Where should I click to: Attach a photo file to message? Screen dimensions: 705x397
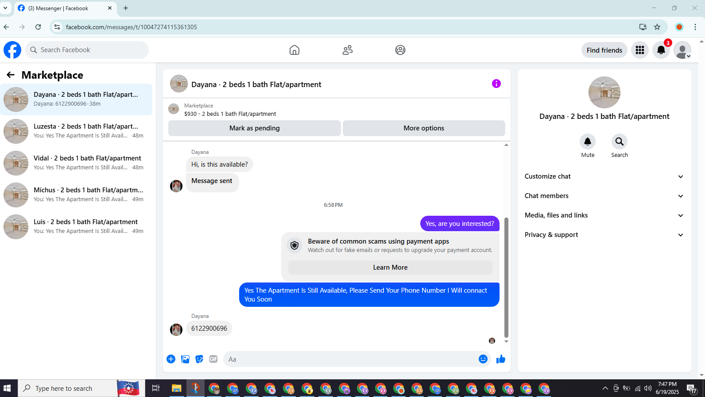tap(186, 359)
